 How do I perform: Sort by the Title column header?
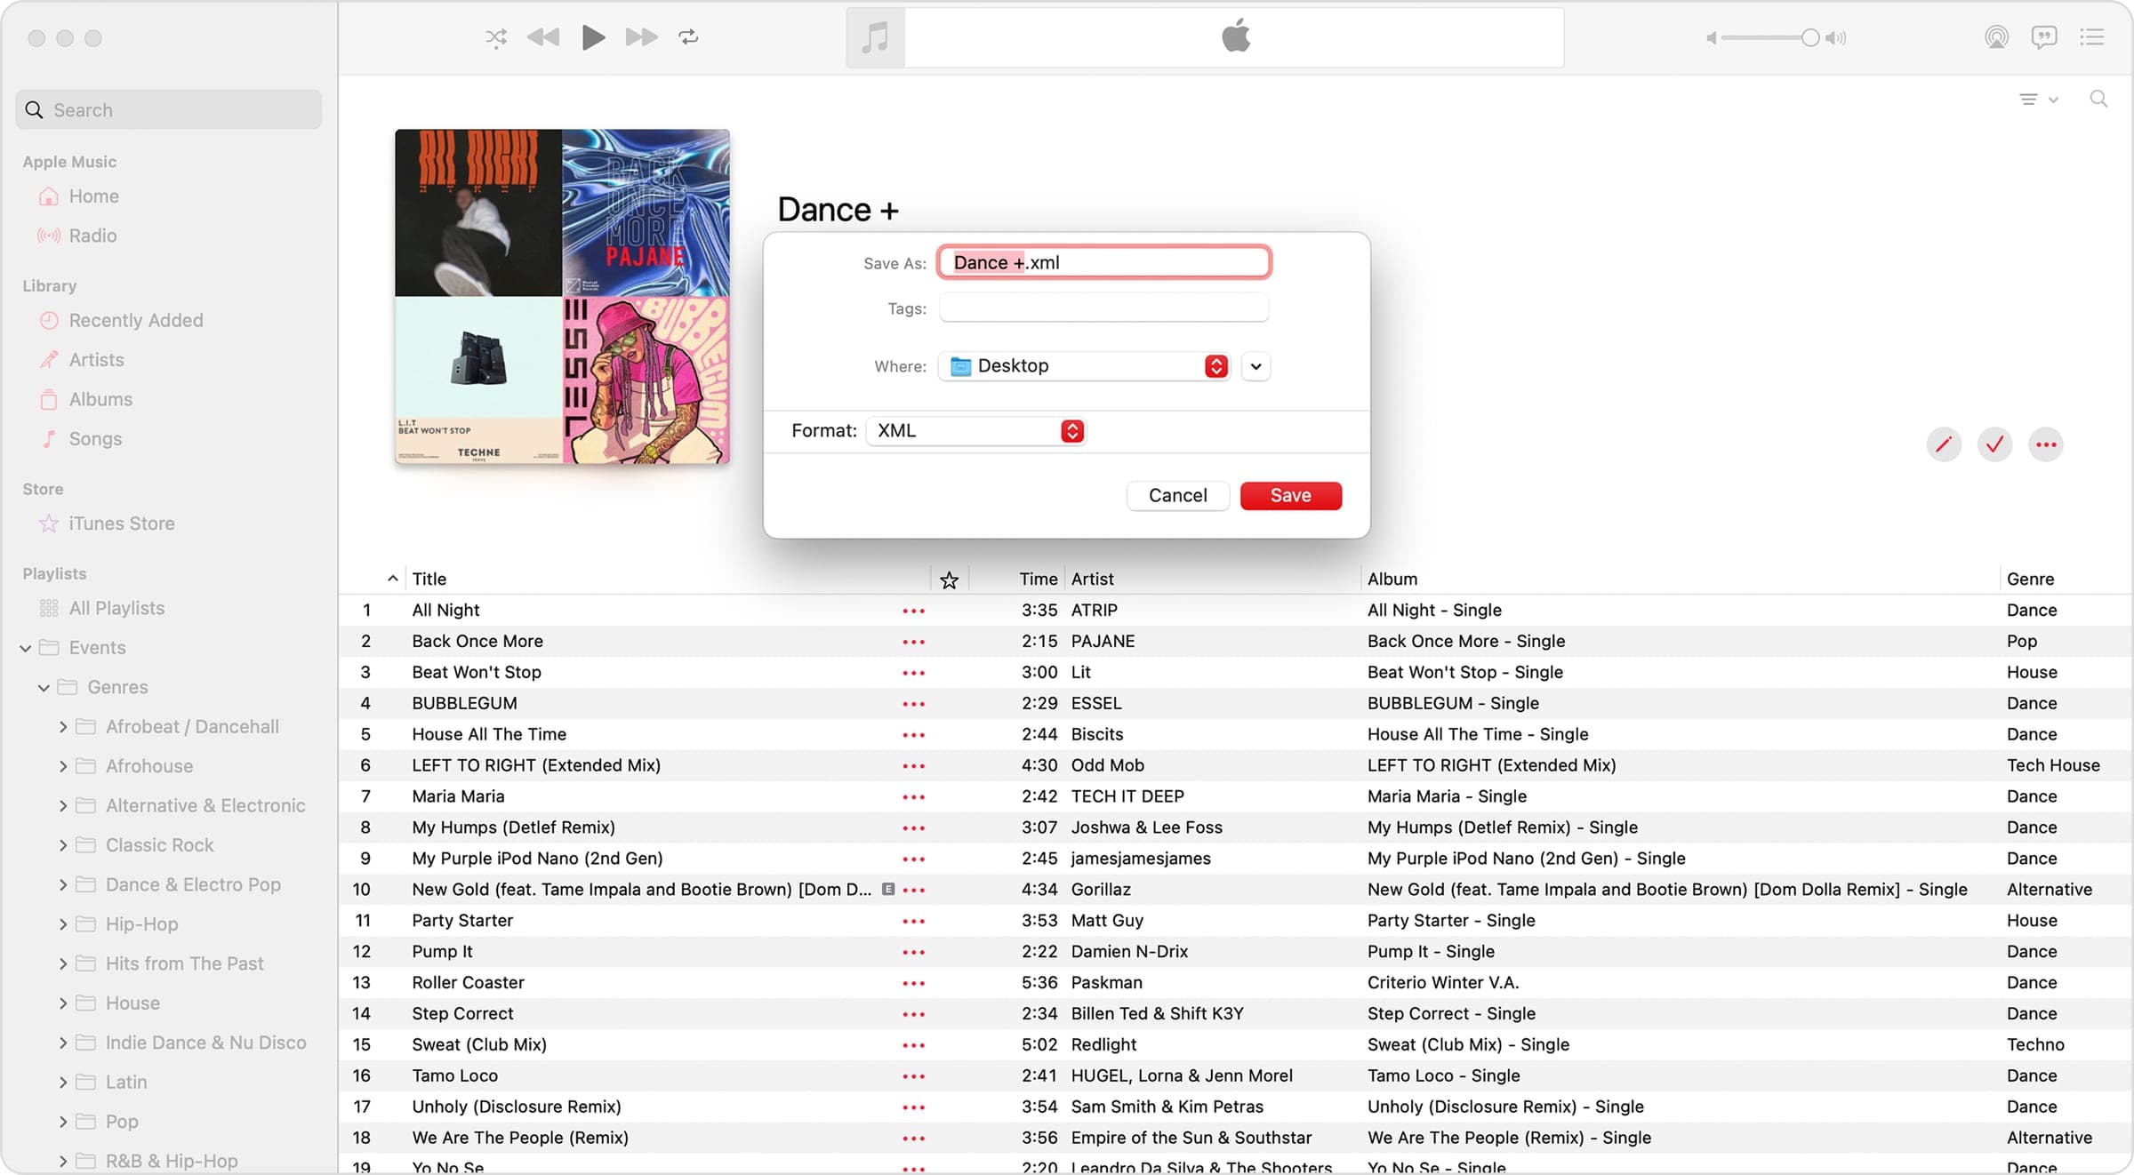[429, 580]
